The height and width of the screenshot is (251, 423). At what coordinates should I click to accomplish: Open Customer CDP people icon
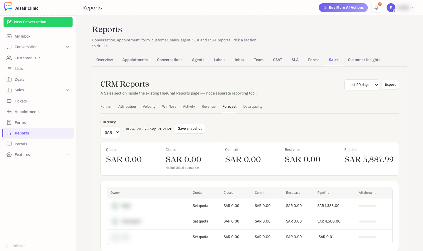pyautogui.click(x=9, y=58)
